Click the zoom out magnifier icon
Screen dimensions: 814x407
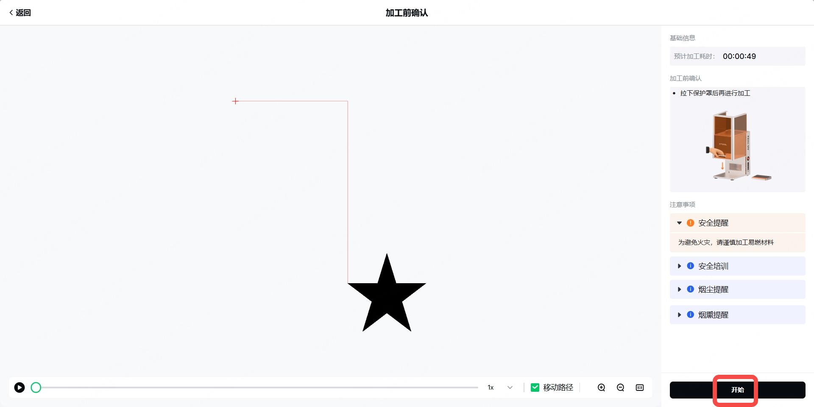(x=621, y=387)
